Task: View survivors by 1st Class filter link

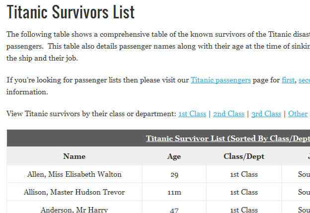Action: tap(192, 114)
